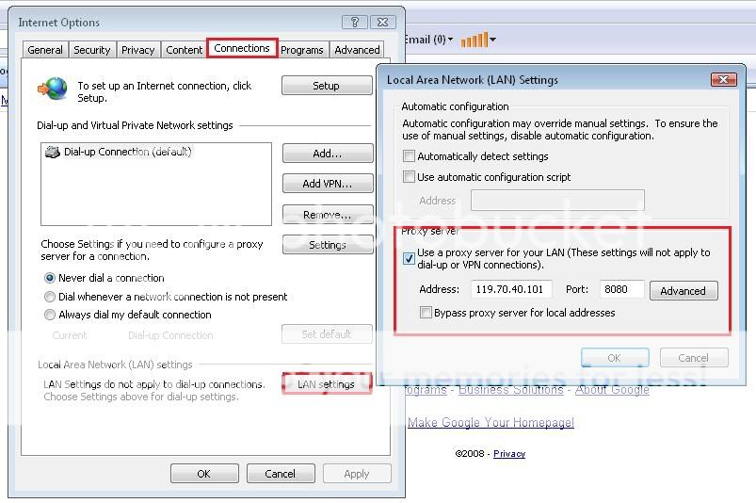
Task: Toggle Bypass proxy server for local addresses
Action: click(x=426, y=313)
